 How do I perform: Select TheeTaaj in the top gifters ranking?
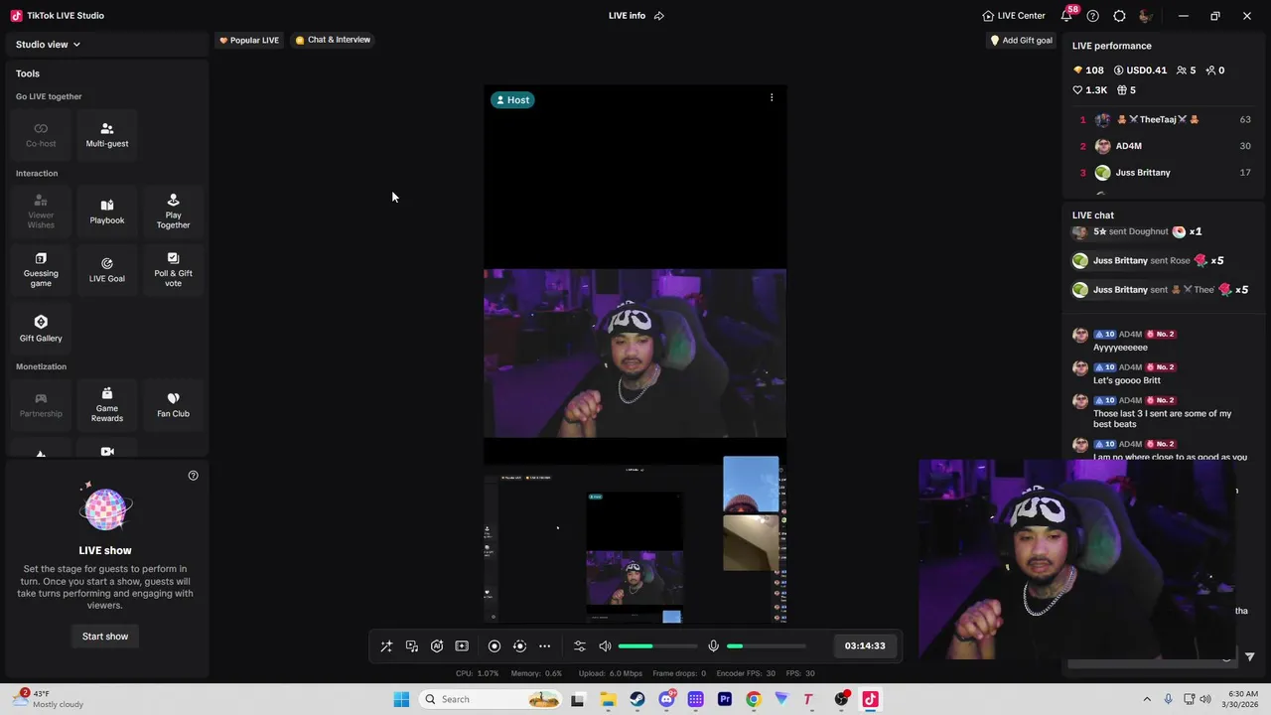point(1164,120)
